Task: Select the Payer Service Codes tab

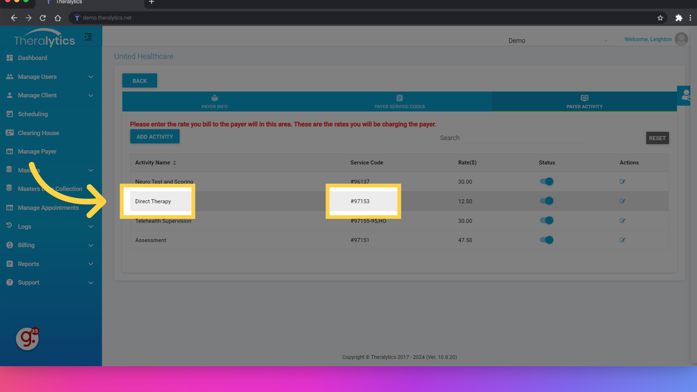Action: [399, 102]
